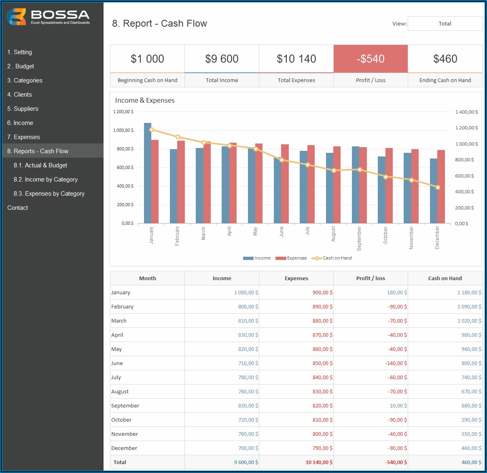Click the Income legend color swatch
Screen dimensions: 487x473
coord(248,258)
